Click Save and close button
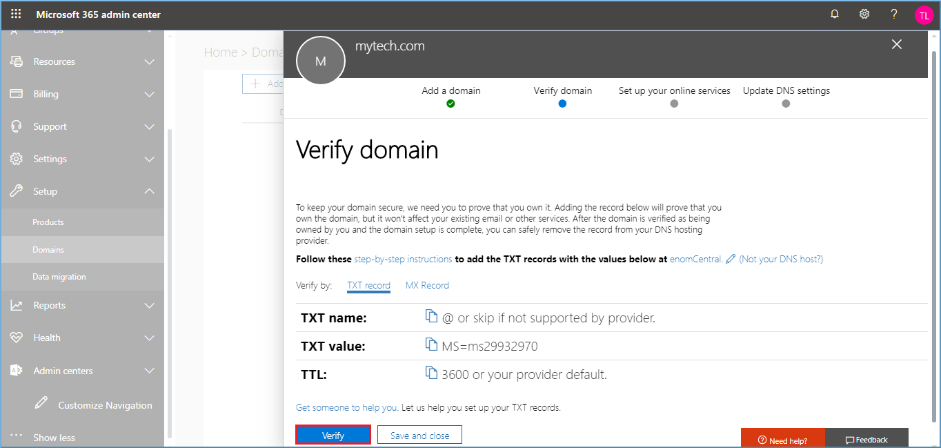 click(x=419, y=435)
